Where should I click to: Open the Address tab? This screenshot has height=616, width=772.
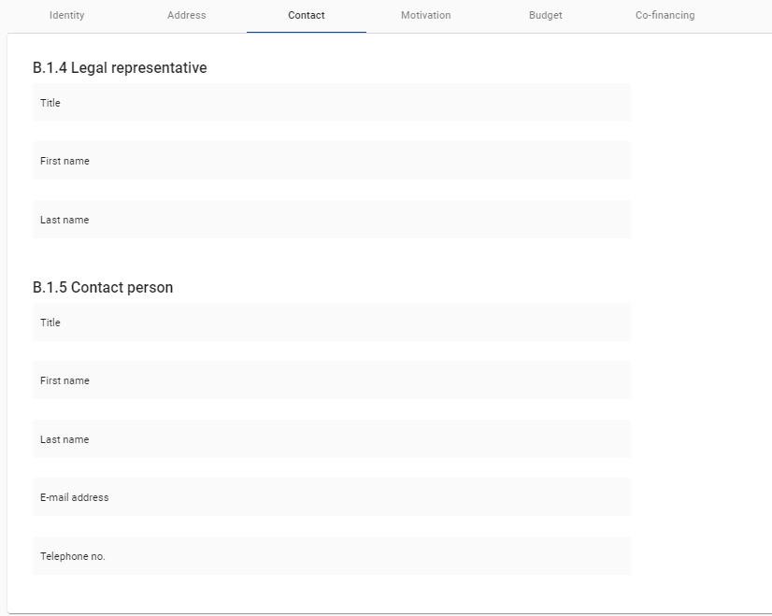pyautogui.click(x=187, y=16)
